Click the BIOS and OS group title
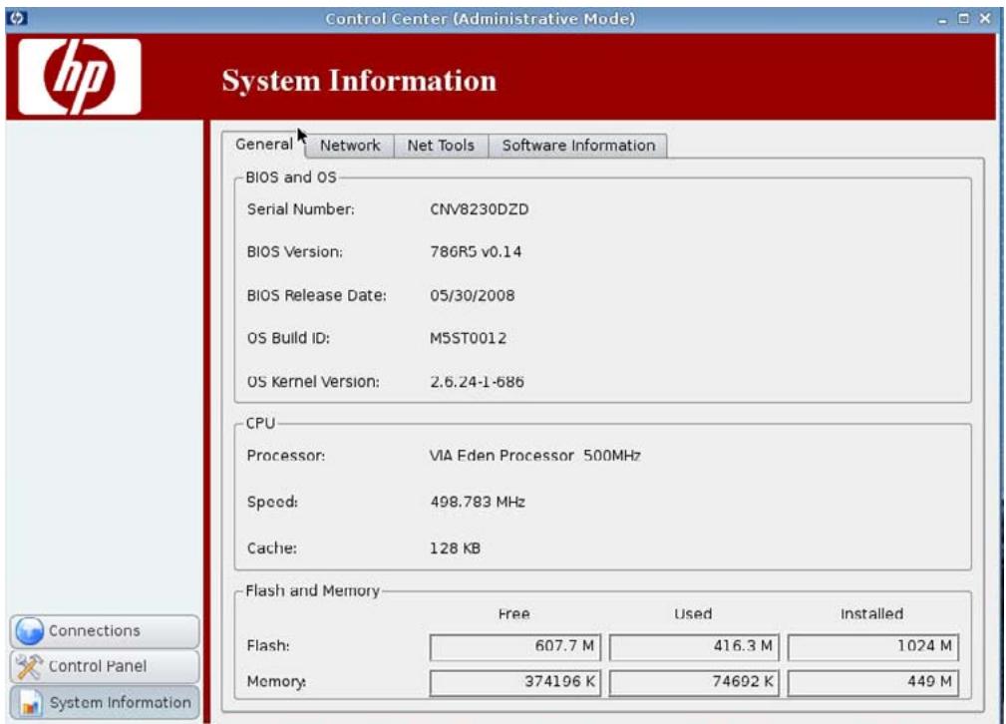Screen dimensions: 1006x724 [291, 178]
